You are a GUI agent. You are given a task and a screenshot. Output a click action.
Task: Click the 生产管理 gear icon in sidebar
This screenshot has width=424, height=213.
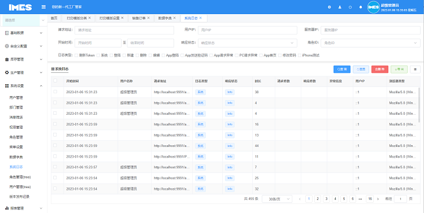coord(7,72)
